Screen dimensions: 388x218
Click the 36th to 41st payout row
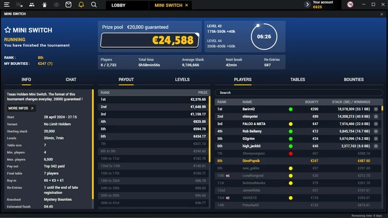tap(154, 203)
